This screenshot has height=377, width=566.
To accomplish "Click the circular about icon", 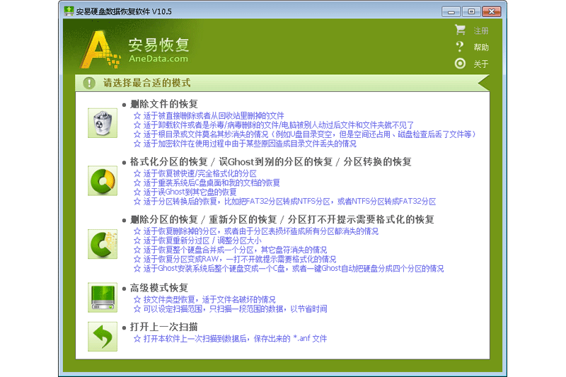I will click(x=461, y=64).
